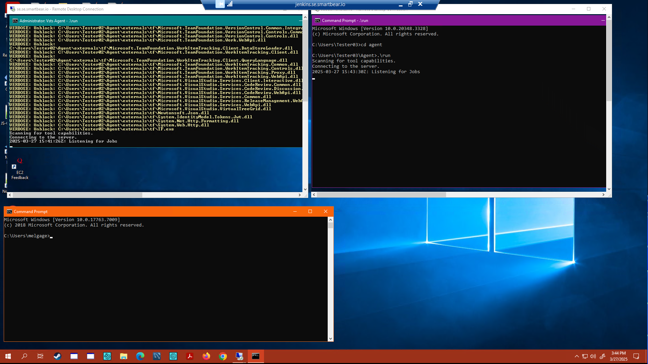Pin the jenkins.se.smartbear.io RDP connection bar

tap(220, 4)
